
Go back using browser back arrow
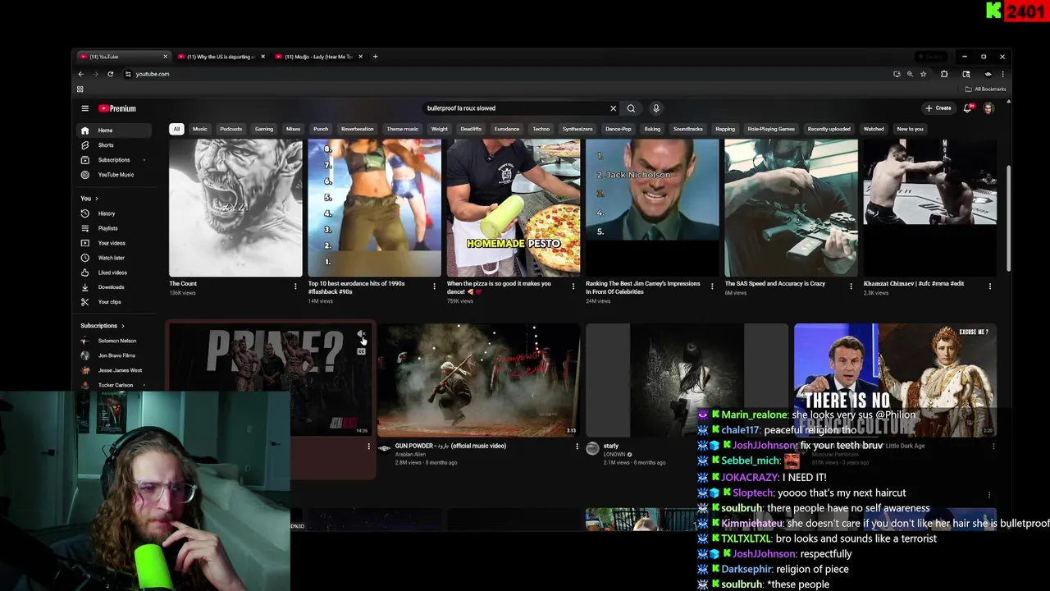(80, 74)
